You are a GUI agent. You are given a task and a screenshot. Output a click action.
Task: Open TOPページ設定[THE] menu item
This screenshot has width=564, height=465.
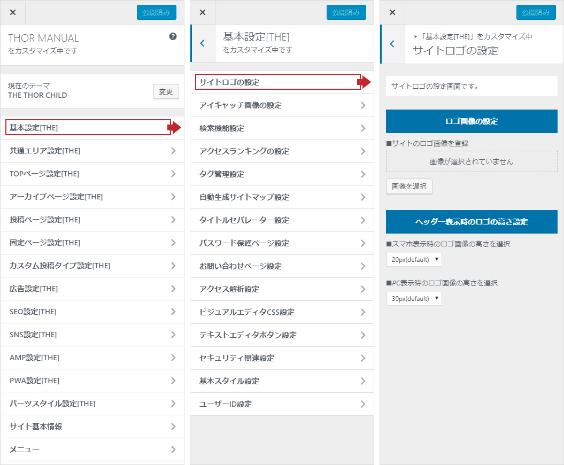(92, 174)
